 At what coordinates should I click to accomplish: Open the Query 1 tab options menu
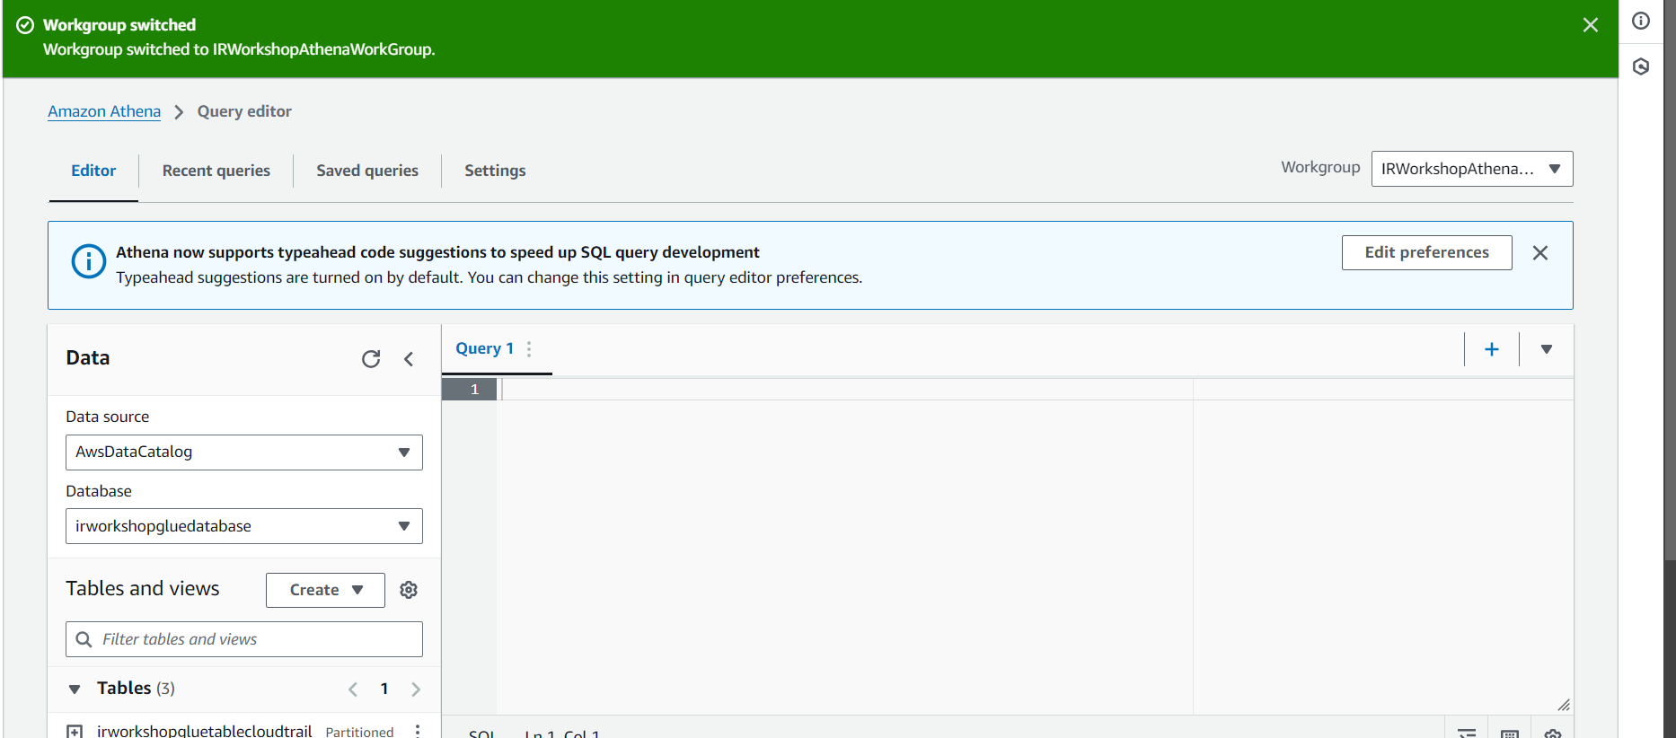(529, 348)
